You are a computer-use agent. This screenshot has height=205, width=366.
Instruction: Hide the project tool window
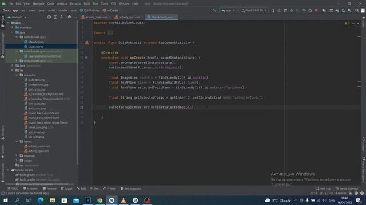75,17
